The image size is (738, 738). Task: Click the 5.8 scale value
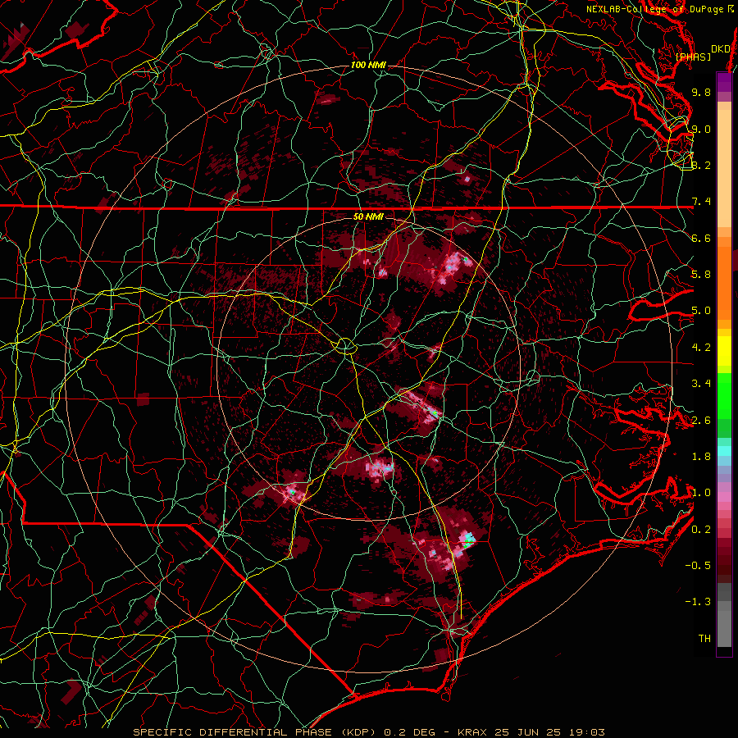pyautogui.click(x=701, y=275)
